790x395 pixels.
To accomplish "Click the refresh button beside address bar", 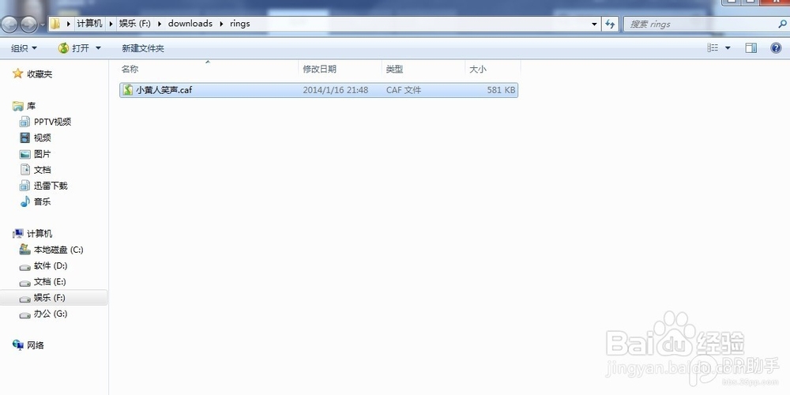I will click(x=610, y=24).
